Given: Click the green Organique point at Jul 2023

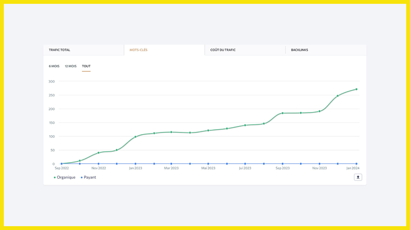Looking at the screenshot, I should (245, 126).
